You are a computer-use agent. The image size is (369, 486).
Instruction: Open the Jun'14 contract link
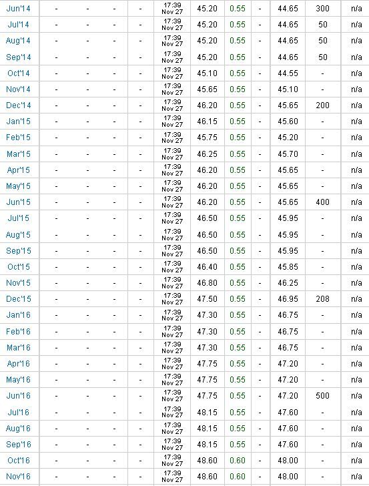pyautogui.click(x=18, y=9)
